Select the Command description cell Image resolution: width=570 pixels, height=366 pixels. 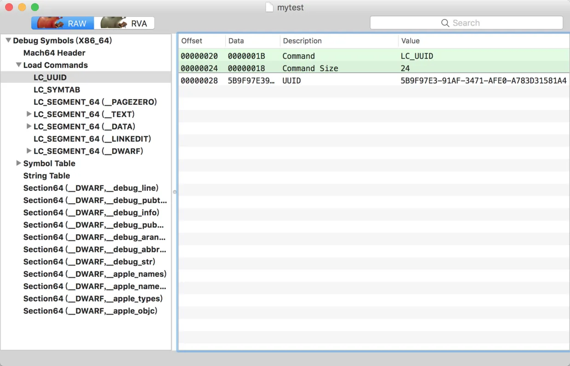click(x=299, y=56)
